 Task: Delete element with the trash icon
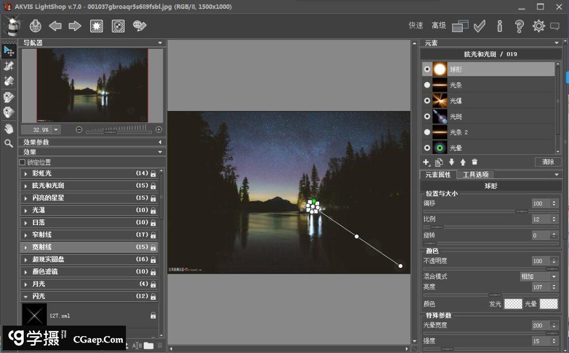pyautogui.click(x=475, y=162)
